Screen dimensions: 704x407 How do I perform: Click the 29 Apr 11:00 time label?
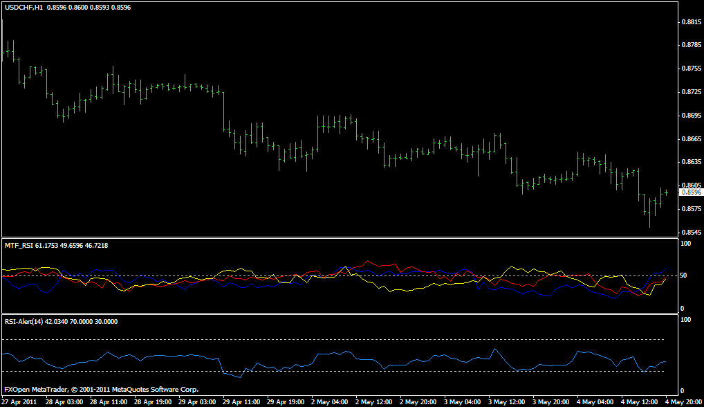coord(241,402)
